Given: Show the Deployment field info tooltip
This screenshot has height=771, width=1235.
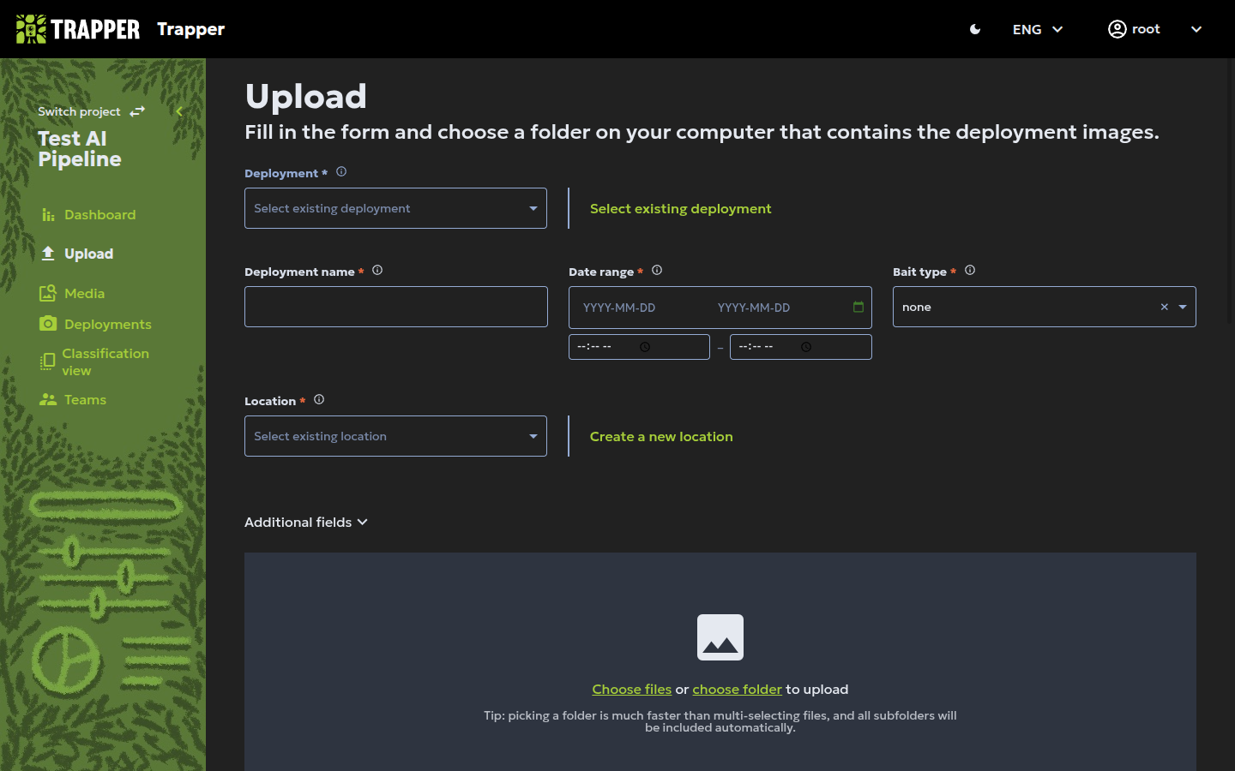Looking at the screenshot, I should pyautogui.click(x=341, y=171).
